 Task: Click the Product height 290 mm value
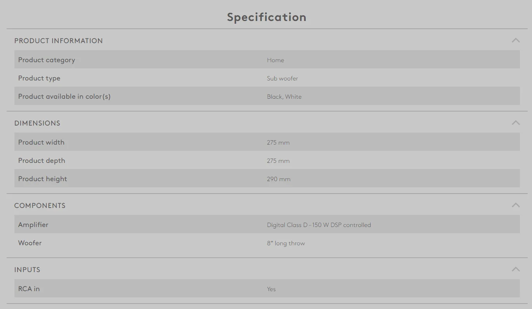point(278,179)
